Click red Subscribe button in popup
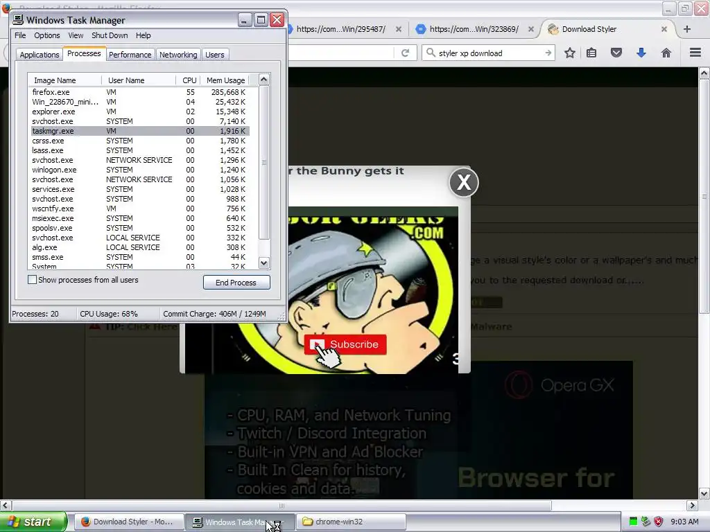 tap(345, 345)
